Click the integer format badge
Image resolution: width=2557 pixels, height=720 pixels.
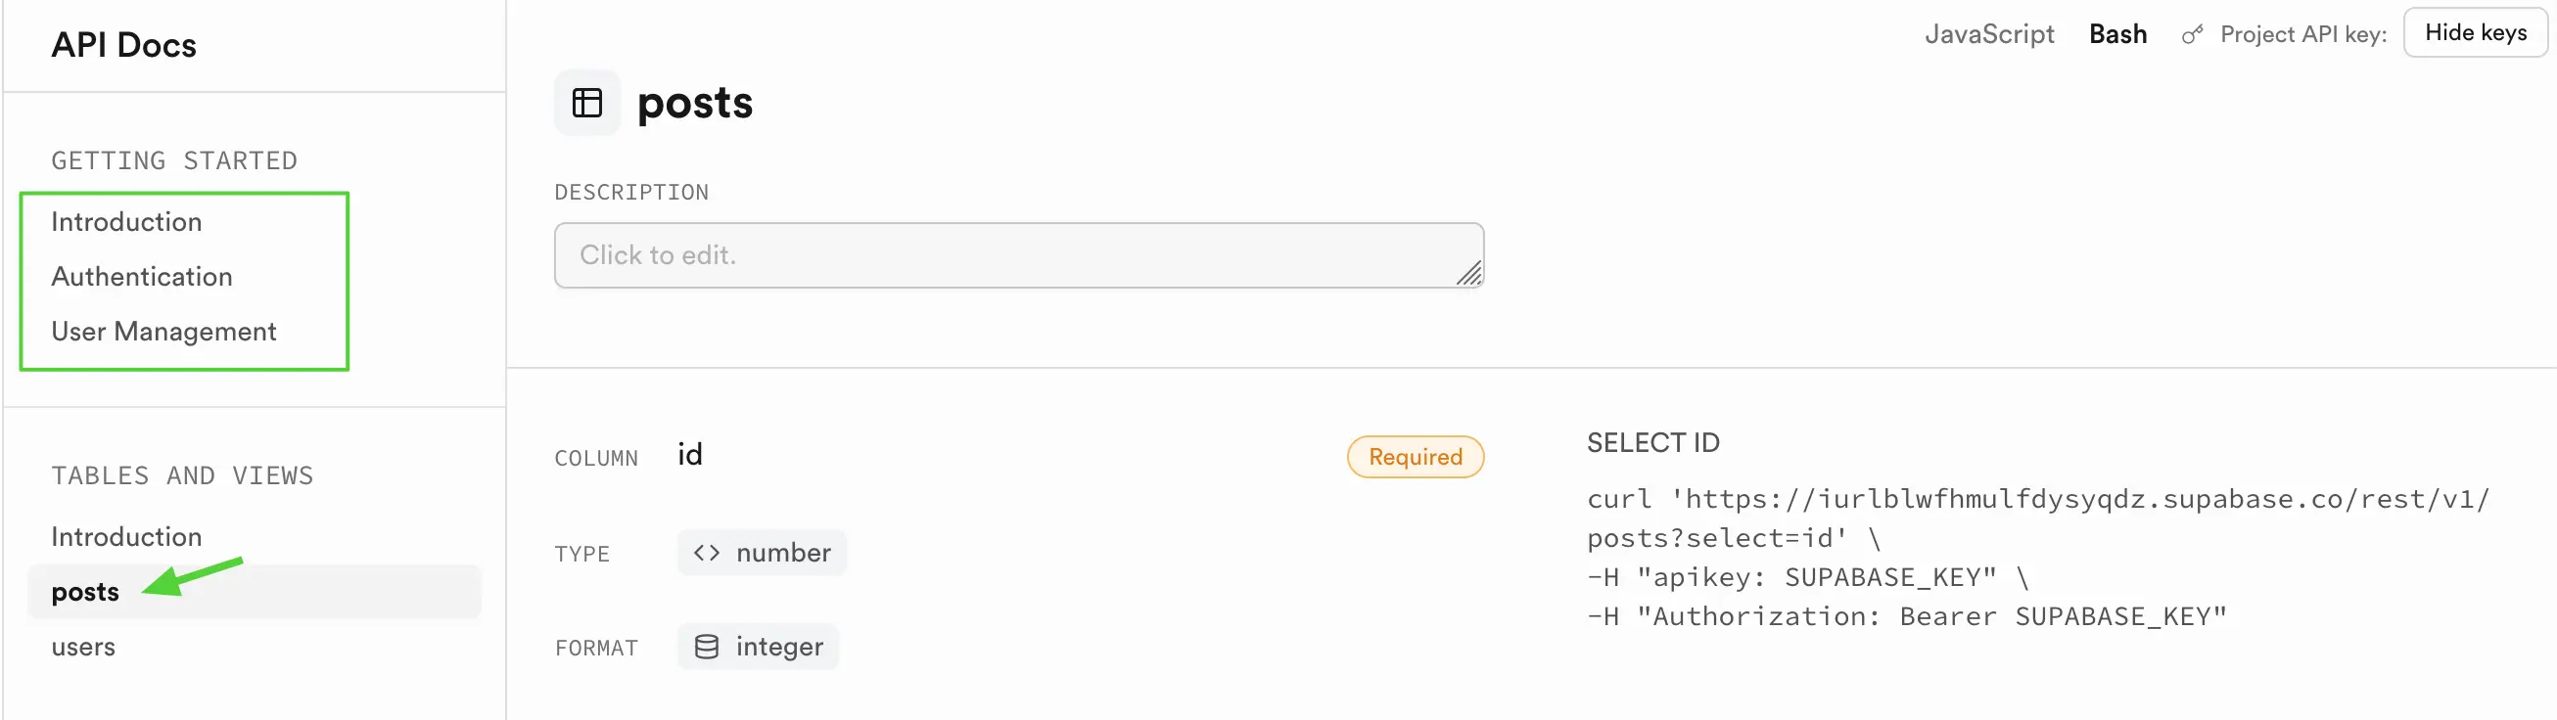click(x=759, y=647)
